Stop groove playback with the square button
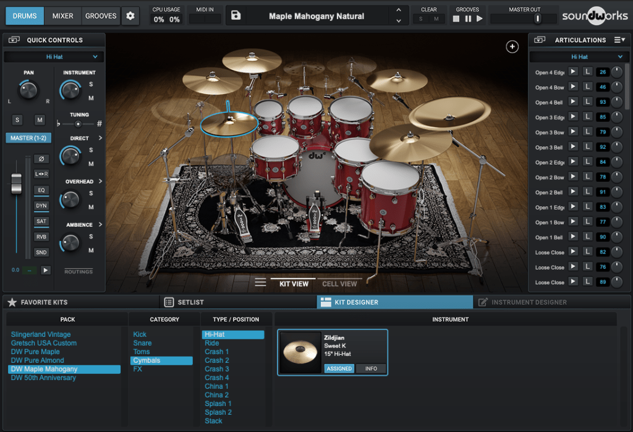 click(456, 19)
